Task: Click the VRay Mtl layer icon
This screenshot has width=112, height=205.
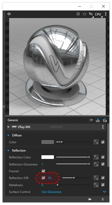Action: (x=14, y=127)
